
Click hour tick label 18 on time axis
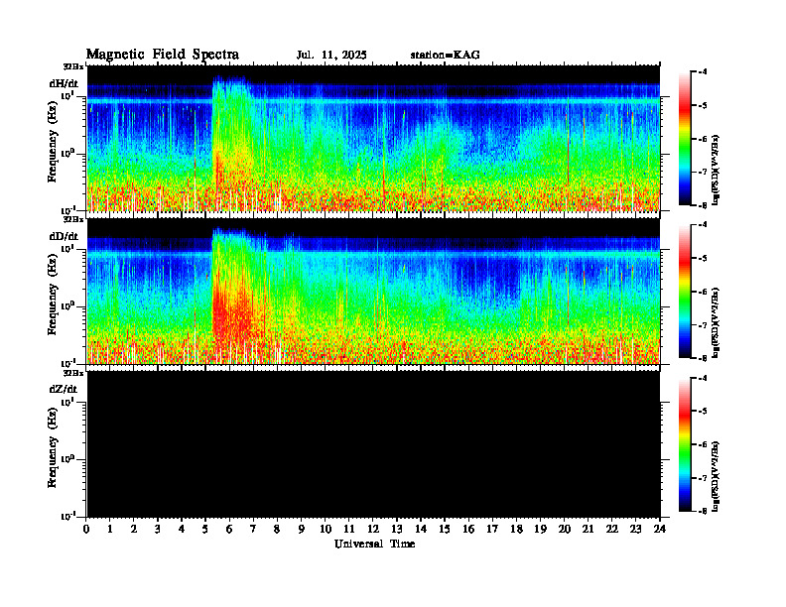tap(516, 530)
